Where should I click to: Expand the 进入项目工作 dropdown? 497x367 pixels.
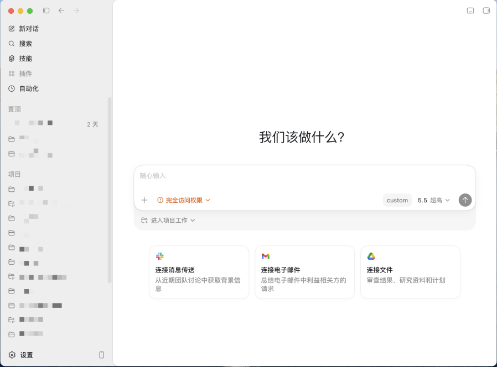click(x=168, y=221)
